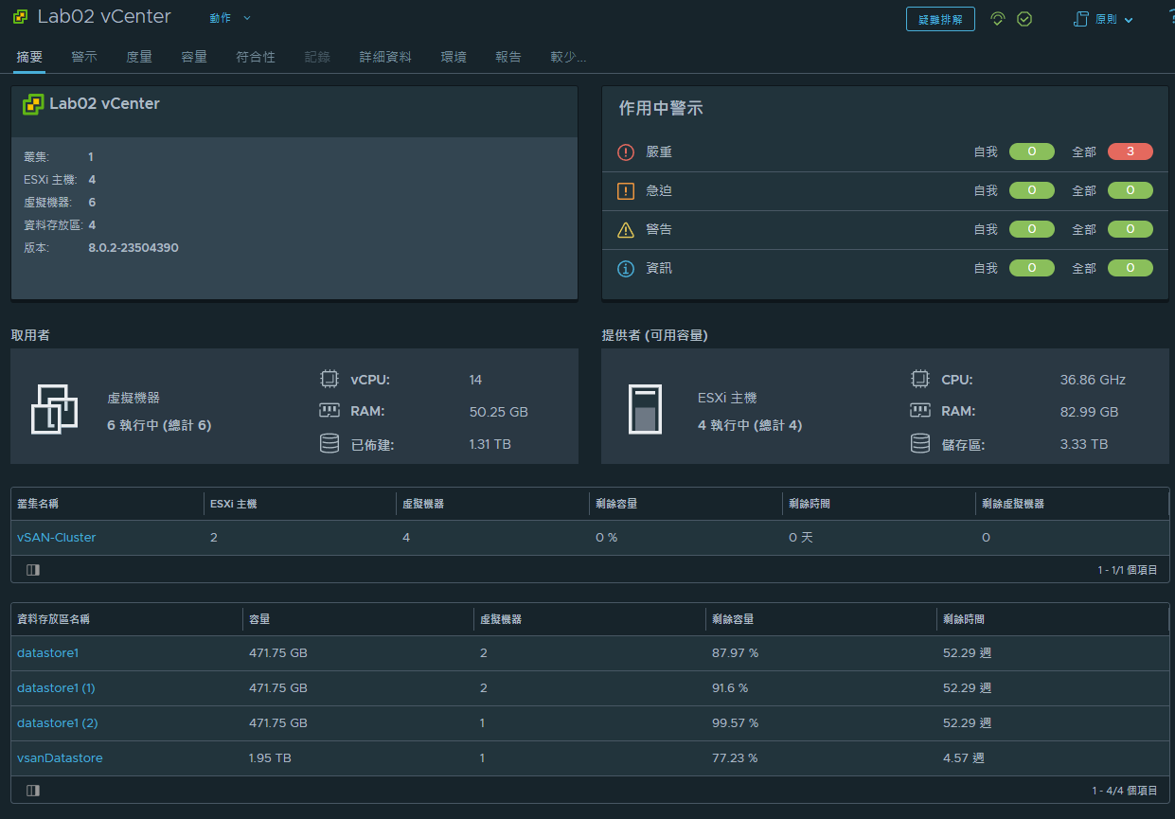The image size is (1175, 819).
Task: Click the 6 執行中 (總計 6) VM status text
Action: tap(159, 426)
